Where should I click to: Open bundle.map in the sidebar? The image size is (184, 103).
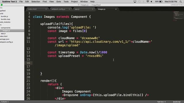click(5, 19)
